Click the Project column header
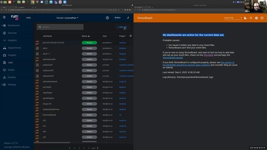Image resolution: width=267 pixels, height=150 pixels. tap(122, 36)
